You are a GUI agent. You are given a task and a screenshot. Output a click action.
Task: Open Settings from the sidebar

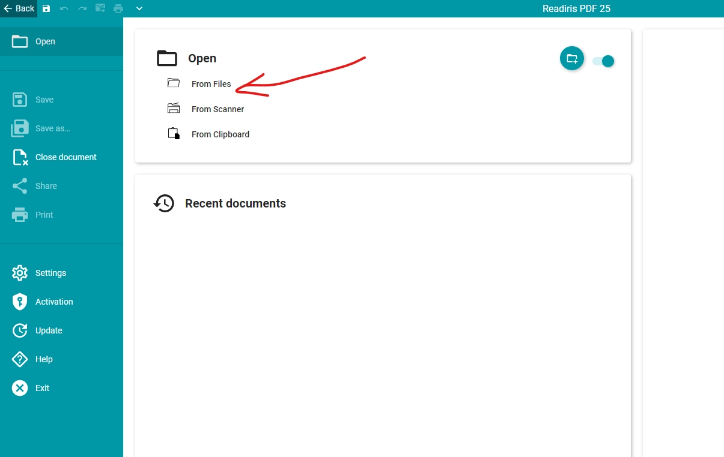point(50,273)
